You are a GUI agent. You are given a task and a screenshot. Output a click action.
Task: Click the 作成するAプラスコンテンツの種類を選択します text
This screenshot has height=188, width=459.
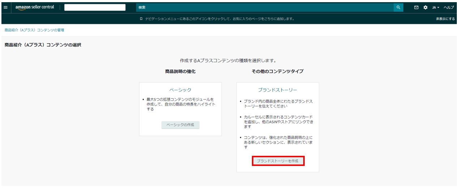[x=228, y=60]
